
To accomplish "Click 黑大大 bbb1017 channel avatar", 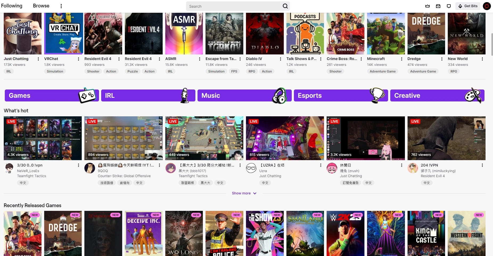I will click(x=171, y=168).
